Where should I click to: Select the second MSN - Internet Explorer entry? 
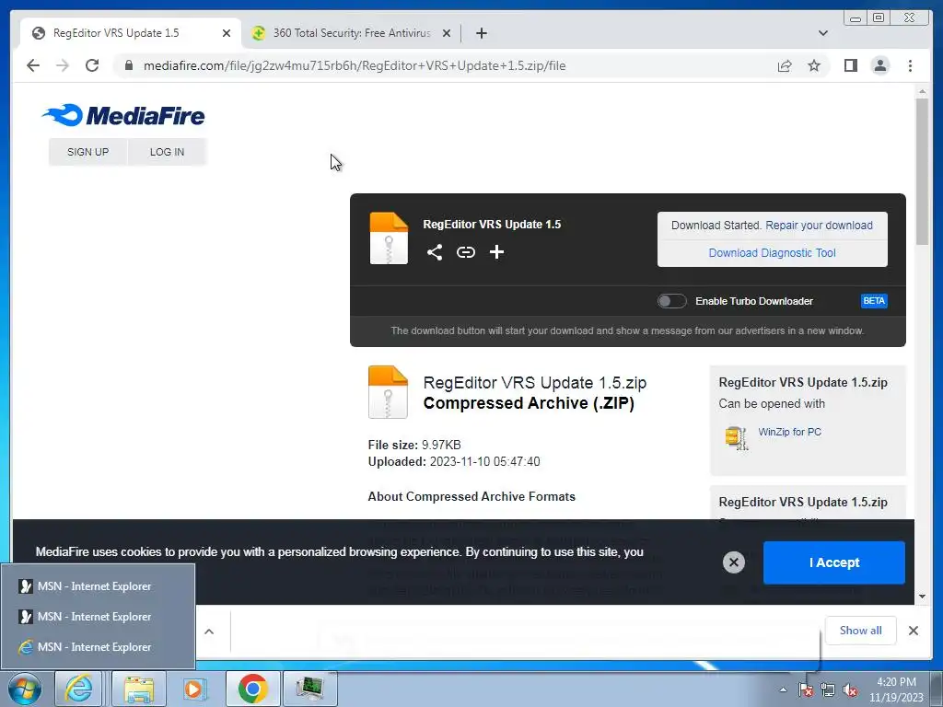point(98,616)
